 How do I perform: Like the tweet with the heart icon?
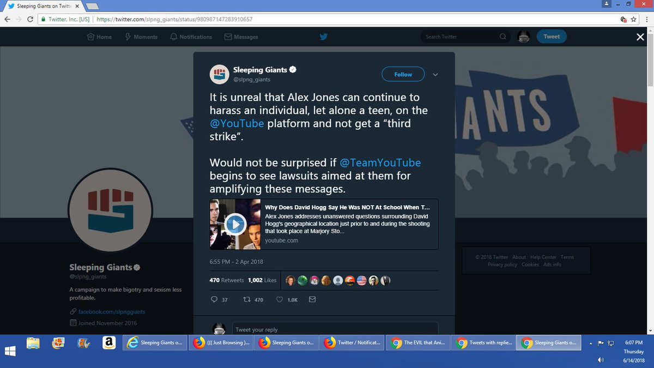[280, 299]
